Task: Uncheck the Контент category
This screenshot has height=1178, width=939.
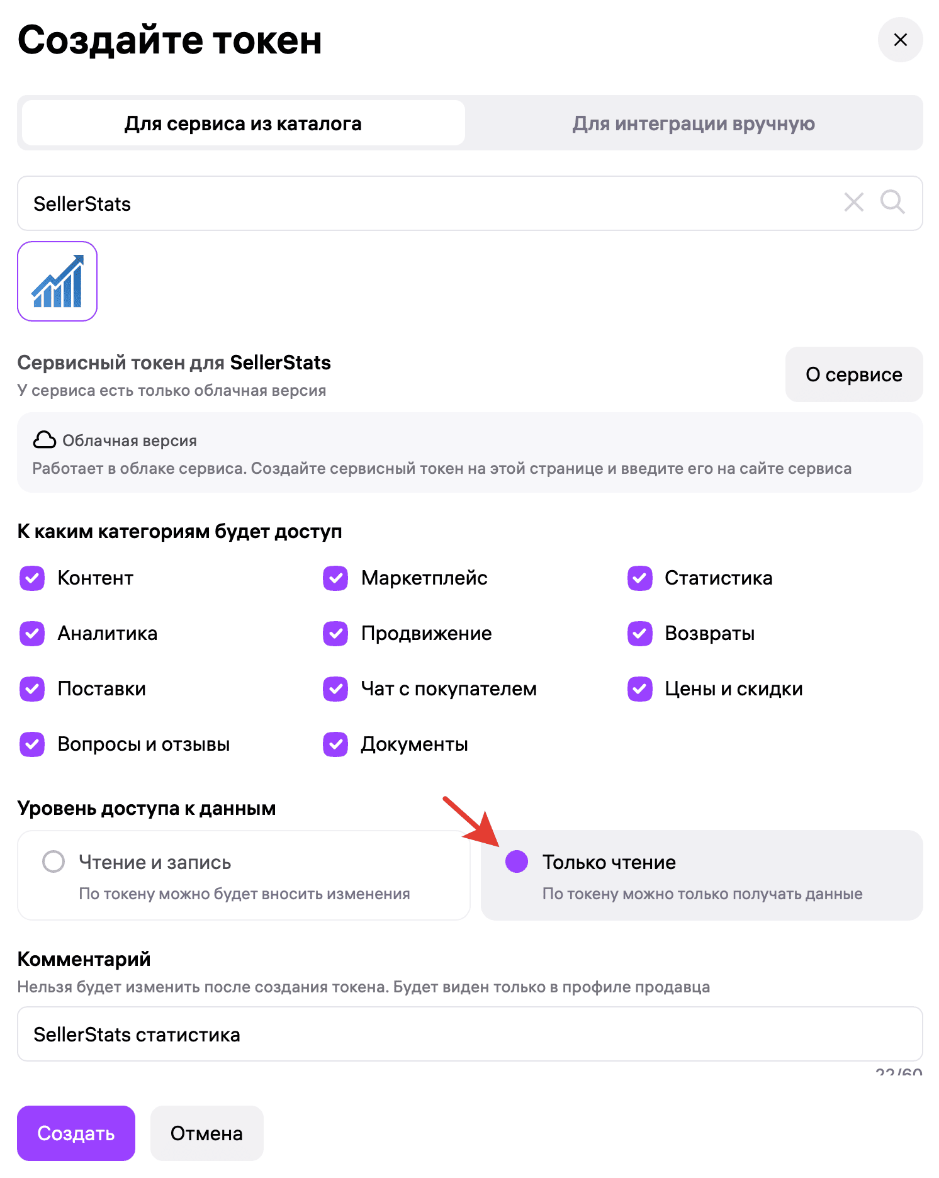Action: (31, 578)
